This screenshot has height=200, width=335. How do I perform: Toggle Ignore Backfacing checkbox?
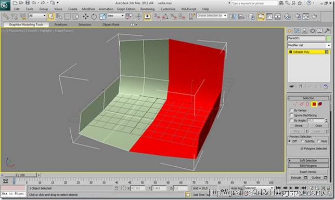pyautogui.click(x=291, y=115)
